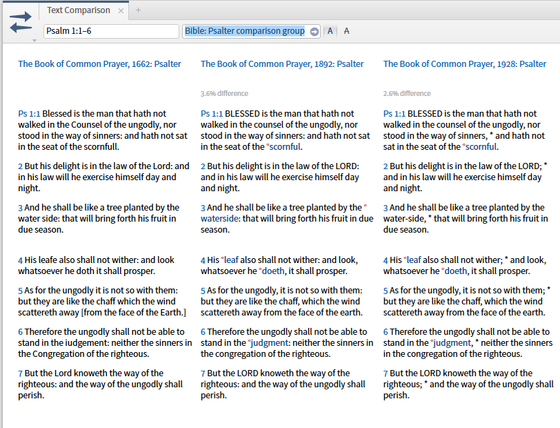560x428 pixels.
Task: Click the doeth variant link in 1892 column
Action: (x=273, y=271)
